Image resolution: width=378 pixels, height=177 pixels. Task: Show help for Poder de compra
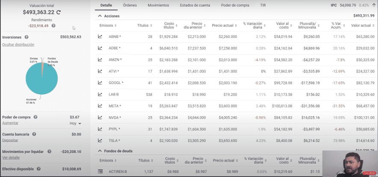coord(35,117)
